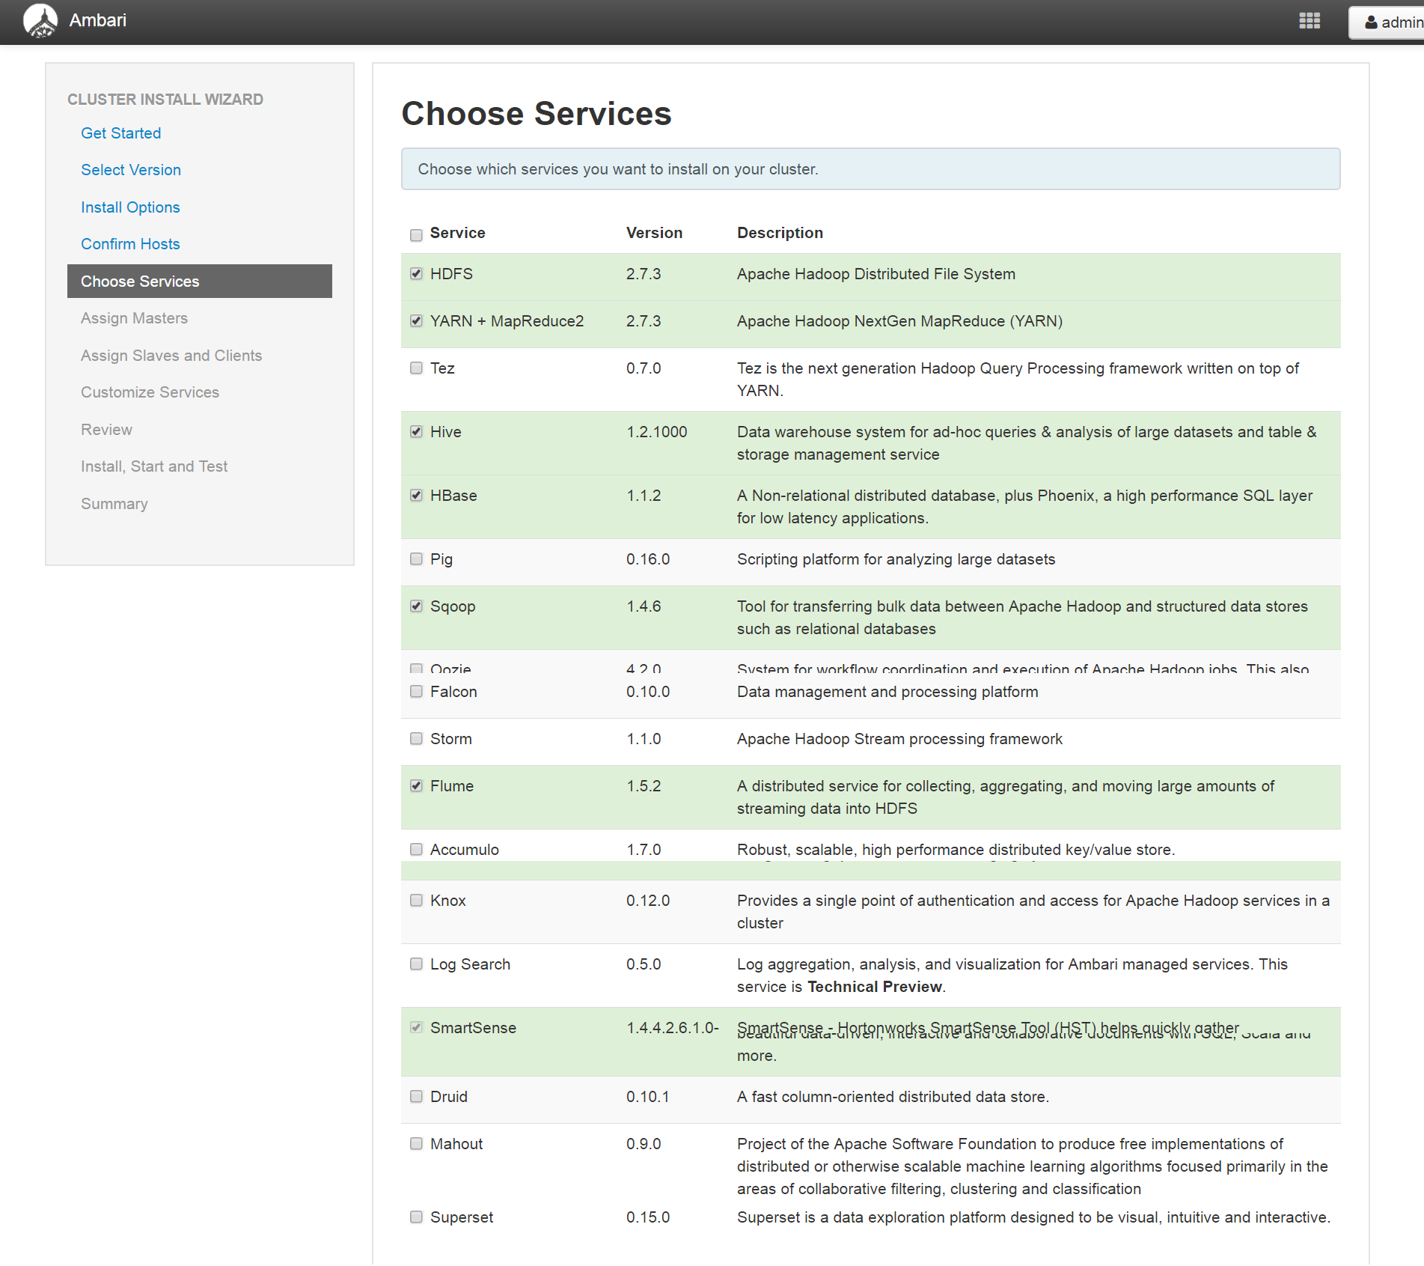Click the SmartSense checkbox

tap(416, 1028)
